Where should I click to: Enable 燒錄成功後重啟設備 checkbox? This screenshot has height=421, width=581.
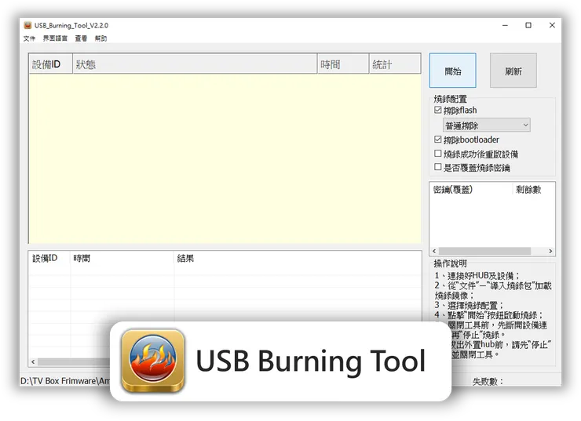click(x=437, y=154)
